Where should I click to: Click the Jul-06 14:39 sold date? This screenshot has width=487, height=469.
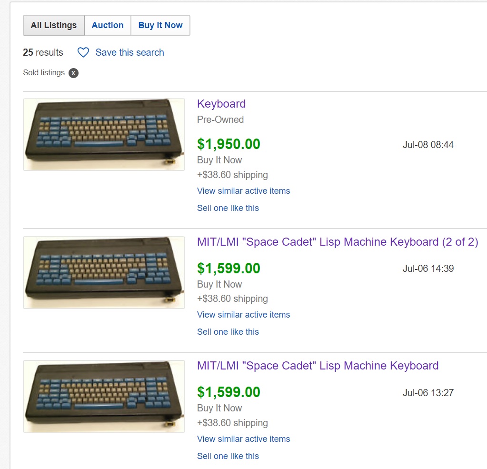pyautogui.click(x=428, y=269)
